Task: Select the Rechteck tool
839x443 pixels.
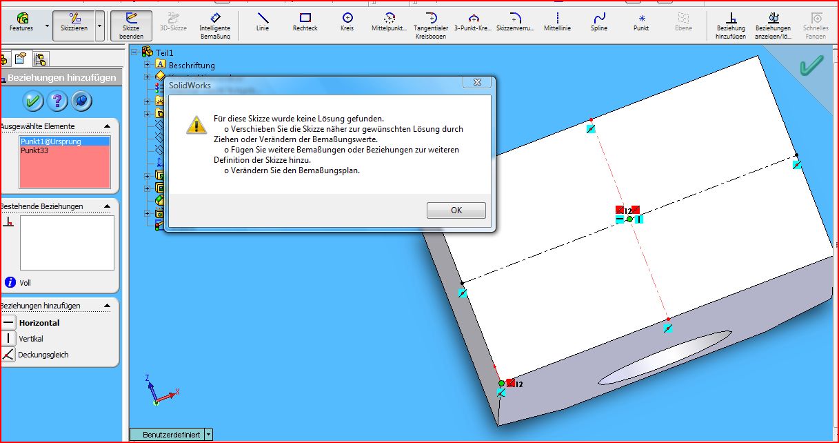Action: 305,21
